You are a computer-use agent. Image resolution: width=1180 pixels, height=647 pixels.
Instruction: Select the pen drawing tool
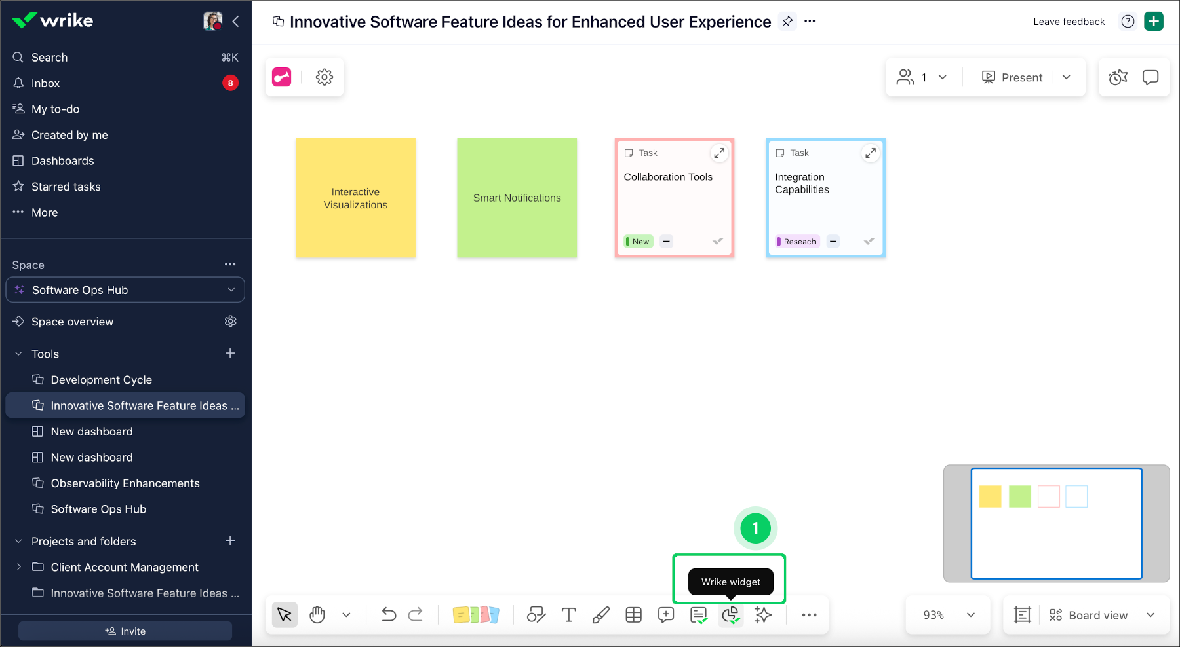[600, 615]
